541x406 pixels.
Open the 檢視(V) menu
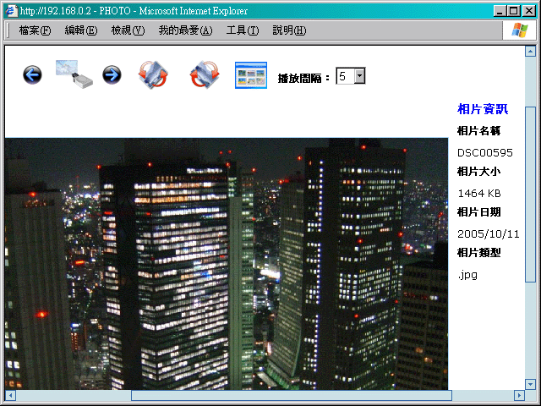pyautogui.click(x=128, y=30)
